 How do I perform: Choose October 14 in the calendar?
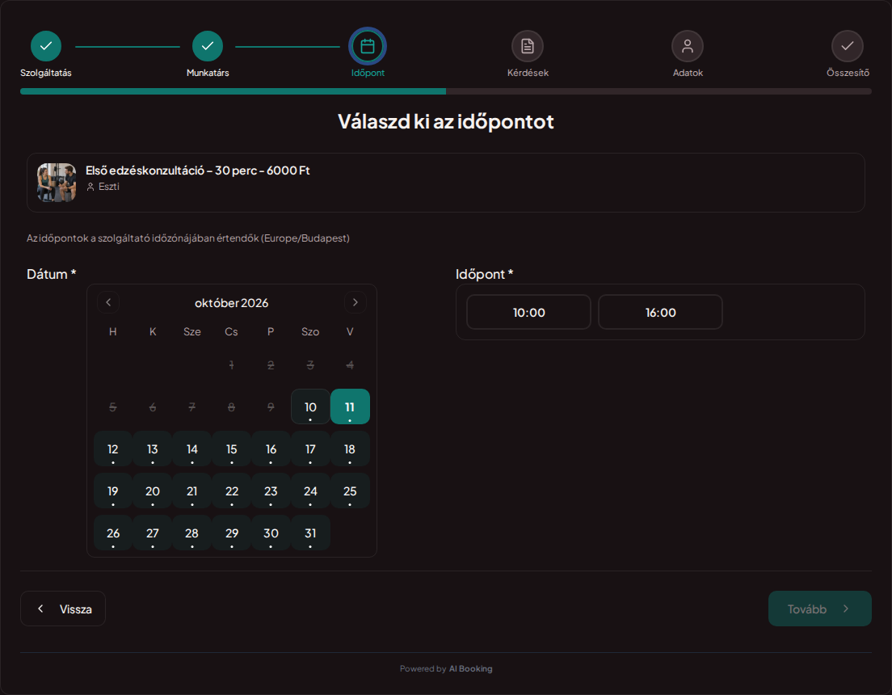[192, 449]
